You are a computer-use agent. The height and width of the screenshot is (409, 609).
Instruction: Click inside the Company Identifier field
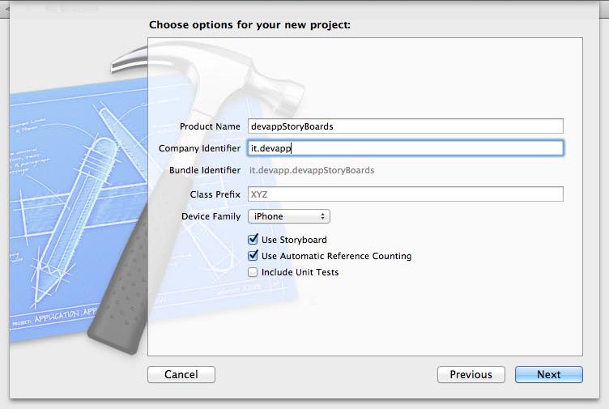[x=405, y=148]
